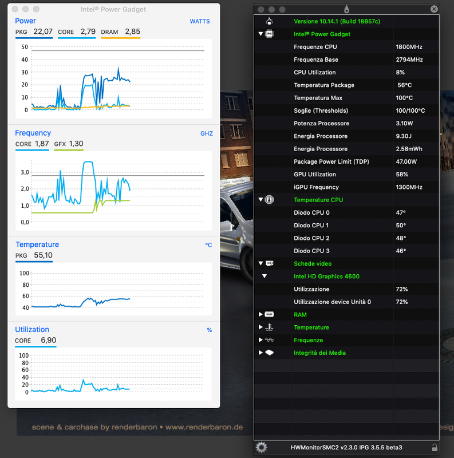454x458 pixels.
Task: Click the lock icon in HWMonitor footer
Action: [435, 447]
